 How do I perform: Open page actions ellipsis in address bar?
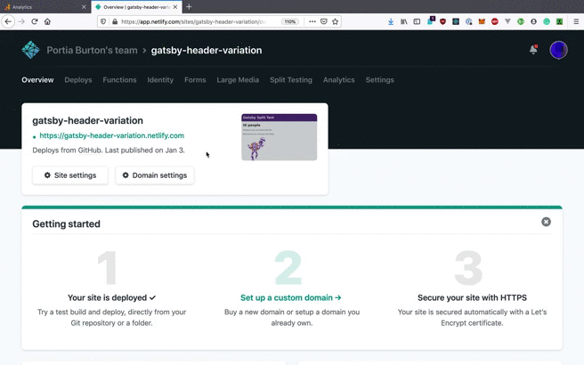[x=312, y=21]
